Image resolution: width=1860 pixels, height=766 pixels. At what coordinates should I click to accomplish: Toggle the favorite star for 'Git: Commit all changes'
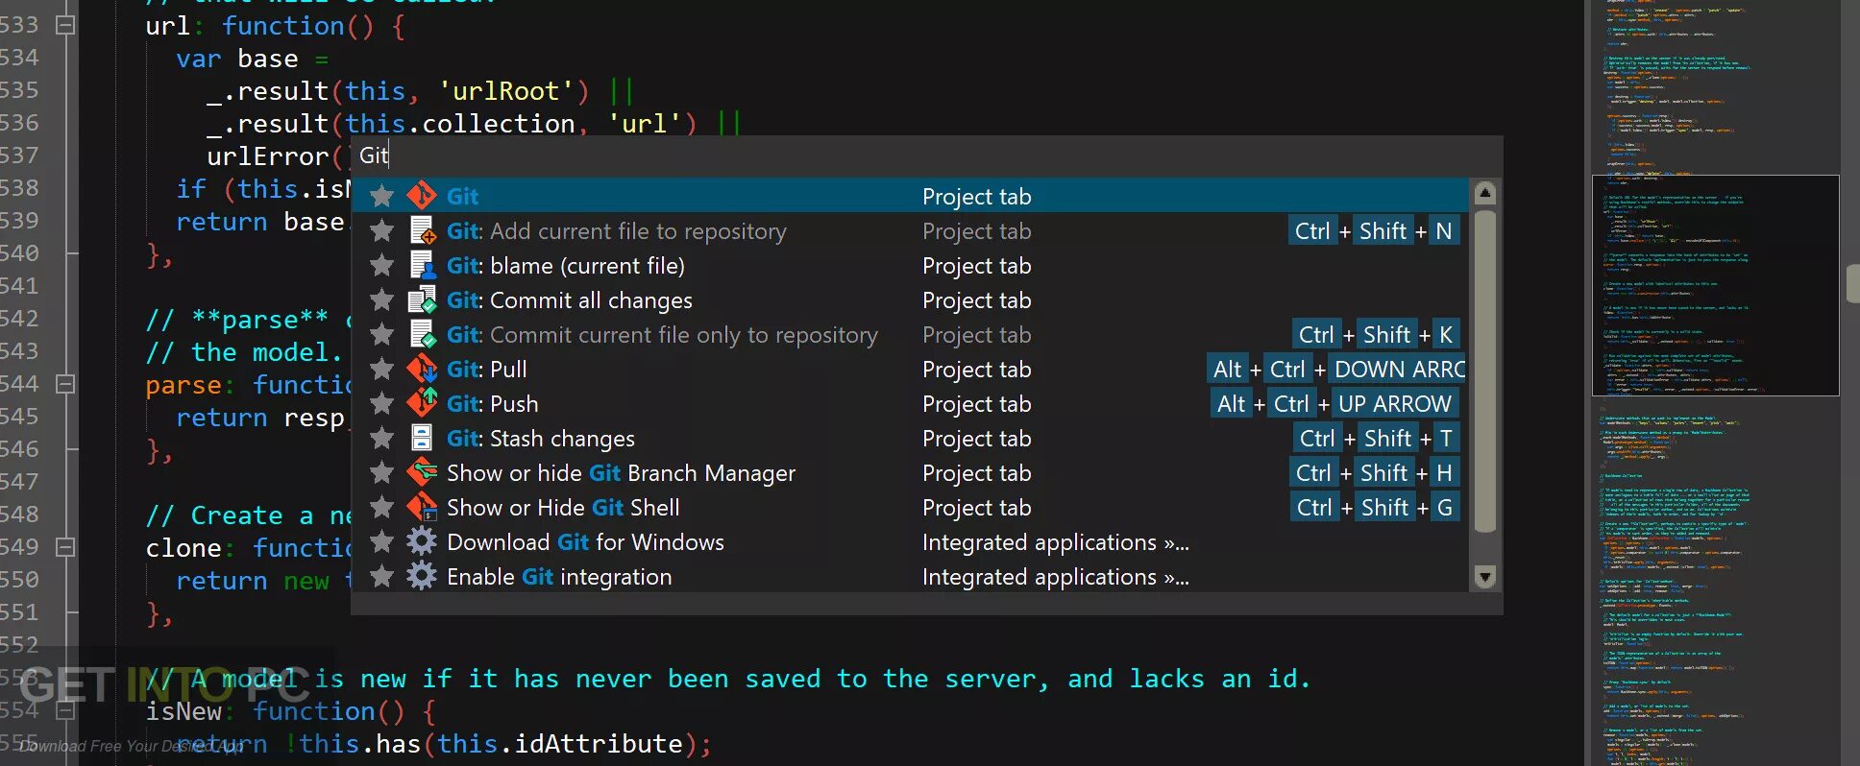coord(381,299)
